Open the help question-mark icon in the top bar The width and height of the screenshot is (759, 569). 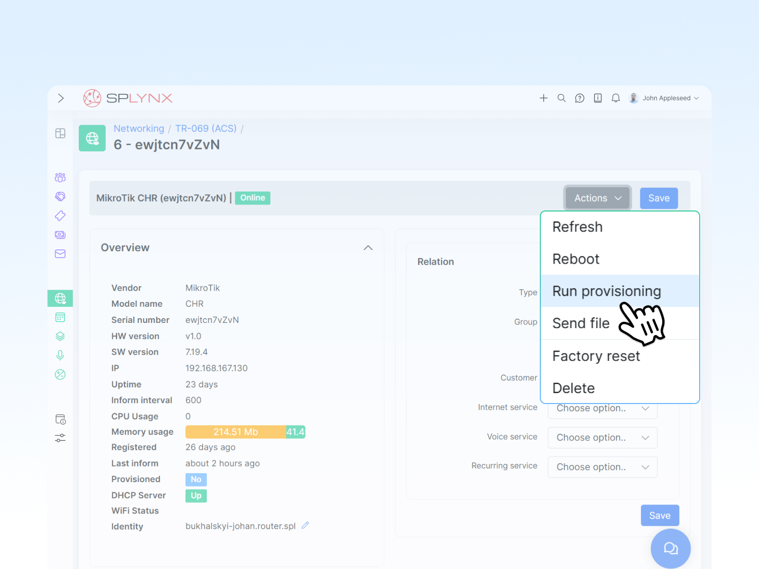580,98
